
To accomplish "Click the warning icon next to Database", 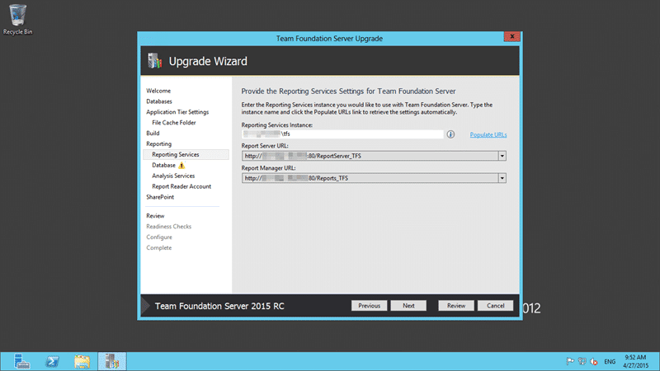I will pyautogui.click(x=181, y=166).
